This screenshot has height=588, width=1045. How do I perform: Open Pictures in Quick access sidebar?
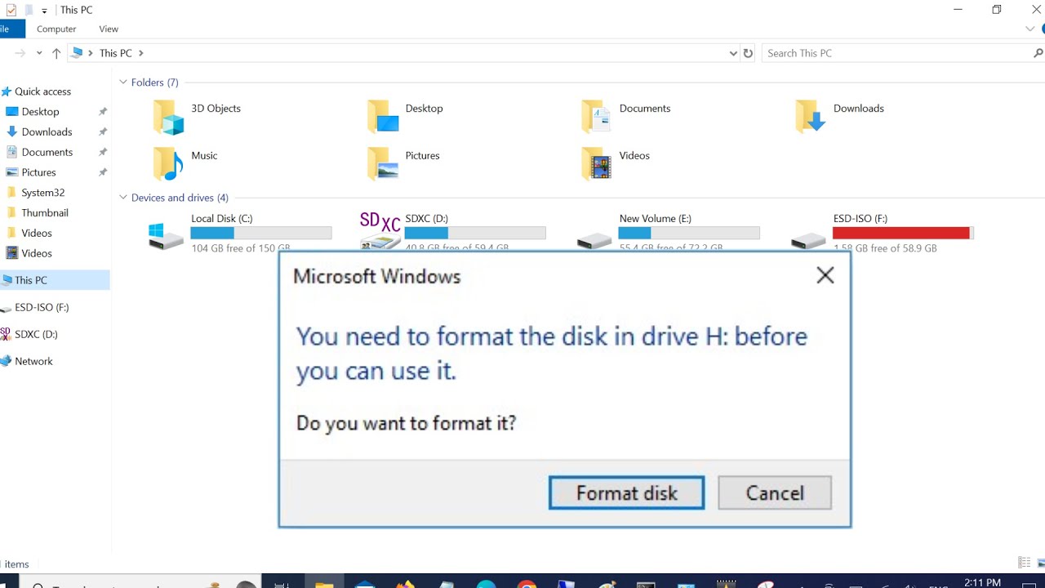coord(38,172)
